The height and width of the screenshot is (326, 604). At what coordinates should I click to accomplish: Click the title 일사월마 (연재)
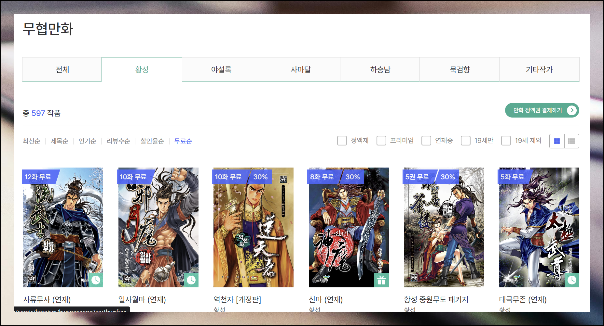142,299
